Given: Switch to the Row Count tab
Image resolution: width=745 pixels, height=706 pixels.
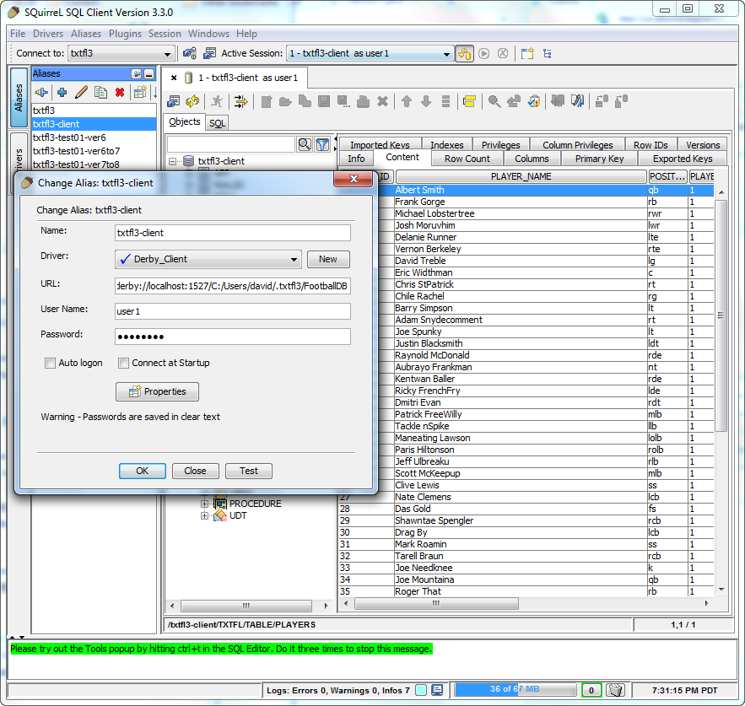Looking at the screenshot, I should click(x=466, y=158).
